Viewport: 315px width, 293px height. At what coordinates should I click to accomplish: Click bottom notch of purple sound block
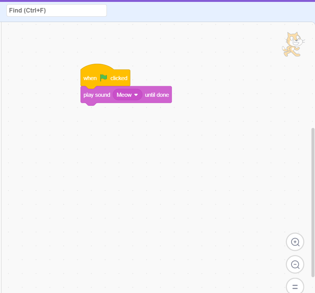(x=90, y=104)
